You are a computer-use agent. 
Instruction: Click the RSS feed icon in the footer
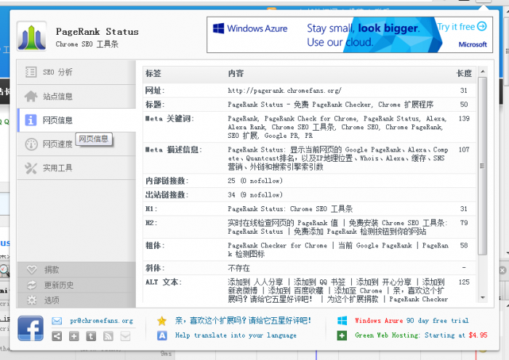click(x=108, y=336)
